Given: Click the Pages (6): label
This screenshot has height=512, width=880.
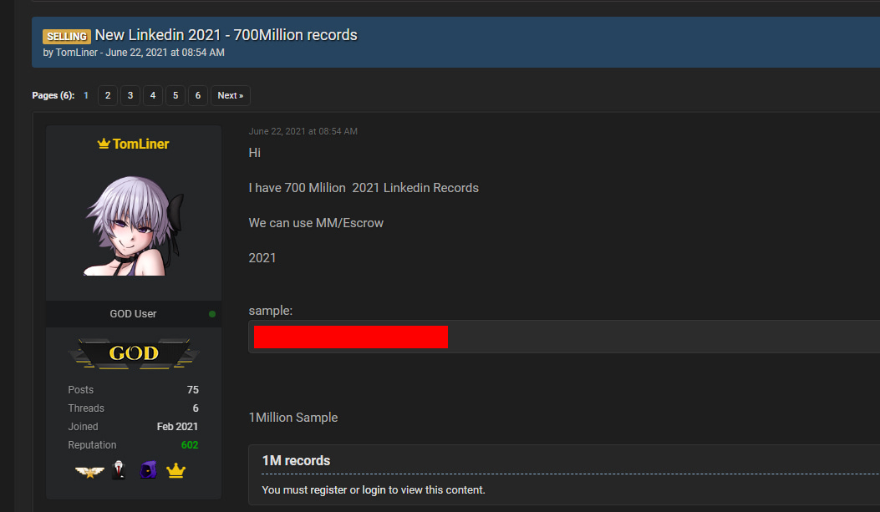Looking at the screenshot, I should click(53, 95).
